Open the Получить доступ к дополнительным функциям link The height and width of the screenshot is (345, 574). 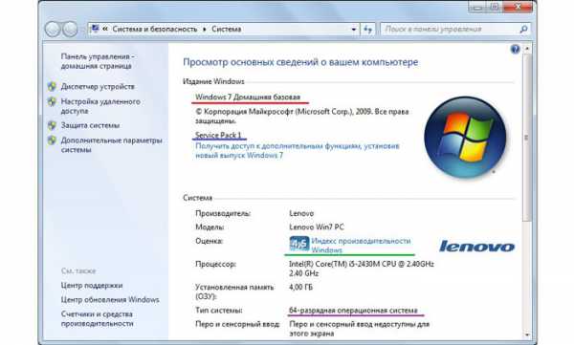(x=298, y=151)
